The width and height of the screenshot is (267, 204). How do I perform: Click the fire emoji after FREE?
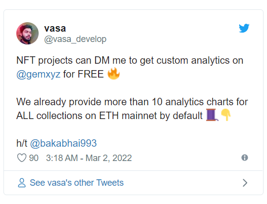tap(113, 74)
